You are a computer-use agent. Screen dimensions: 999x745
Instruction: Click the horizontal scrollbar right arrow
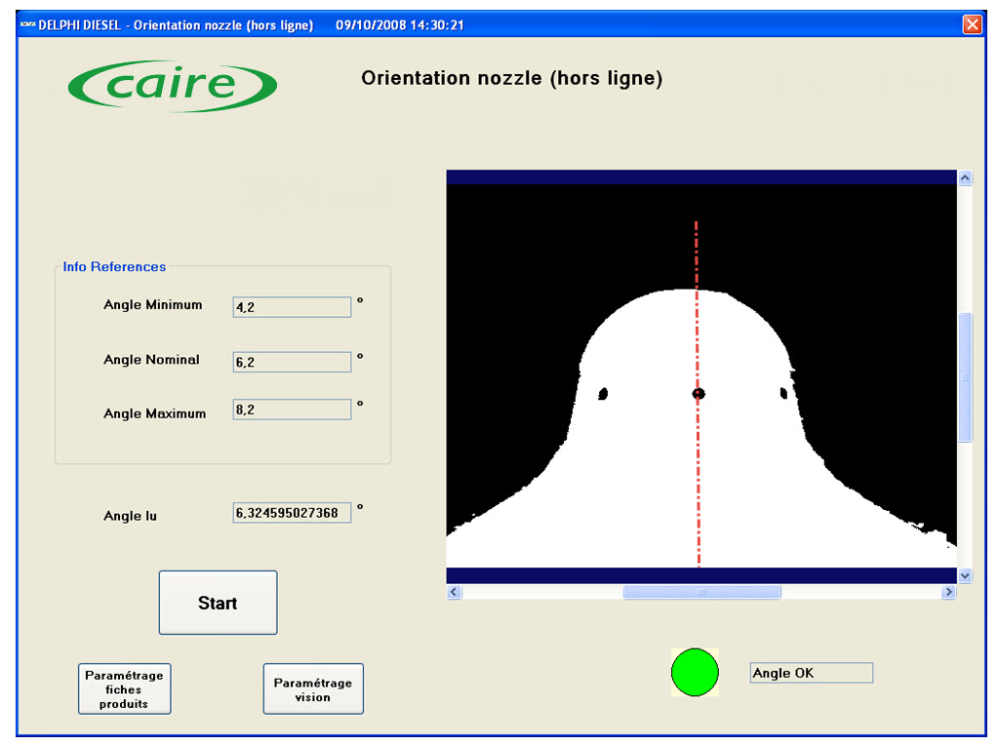point(948,592)
